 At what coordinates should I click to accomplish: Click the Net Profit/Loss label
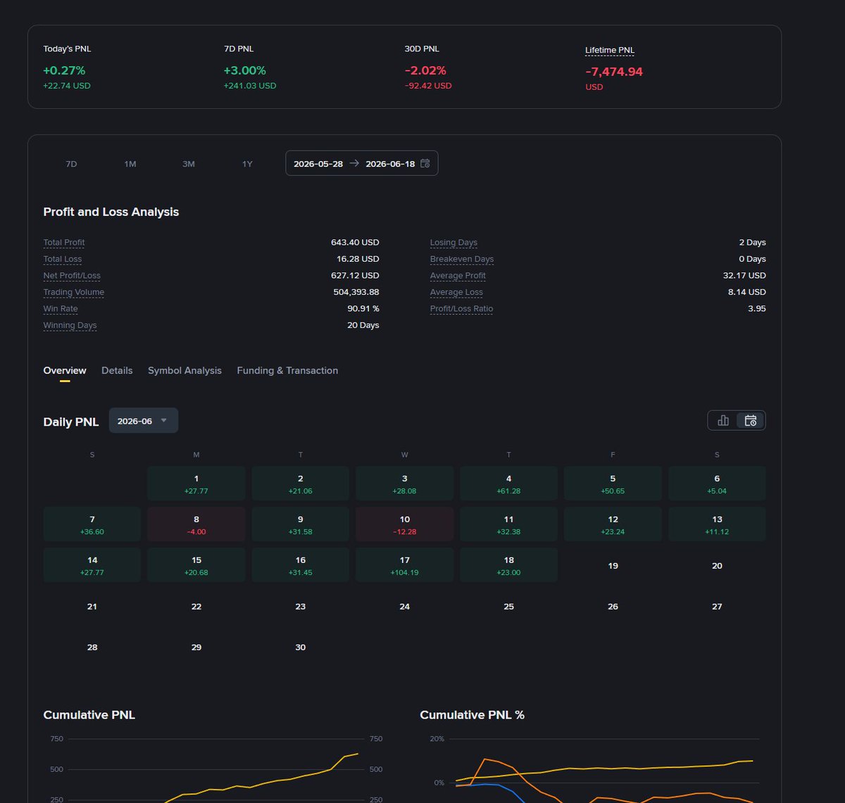(x=72, y=276)
